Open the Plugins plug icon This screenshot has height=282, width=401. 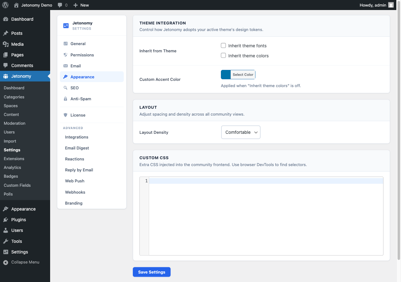tap(5, 220)
